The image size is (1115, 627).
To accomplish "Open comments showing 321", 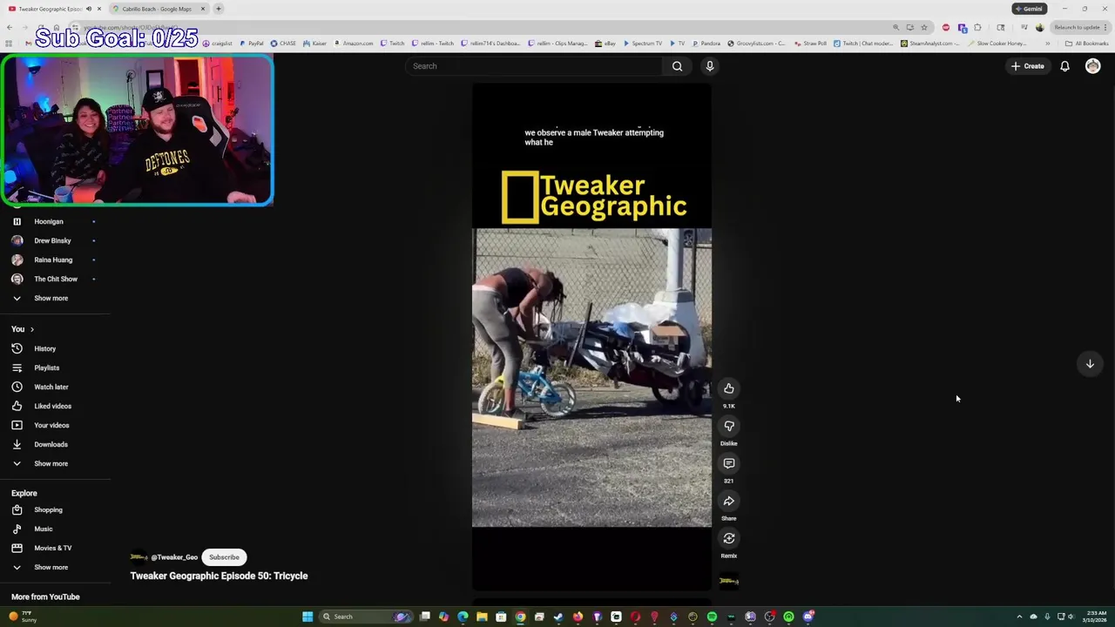I will (729, 463).
